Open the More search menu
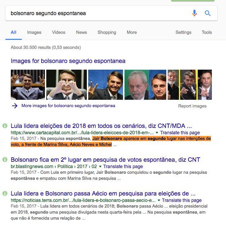Viewport: 226px width, 226px height. [x=132, y=32]
